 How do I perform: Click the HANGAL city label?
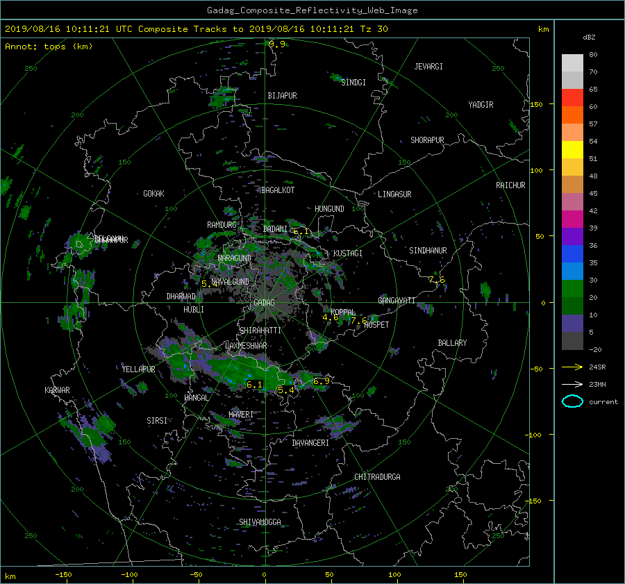point(196,398)
